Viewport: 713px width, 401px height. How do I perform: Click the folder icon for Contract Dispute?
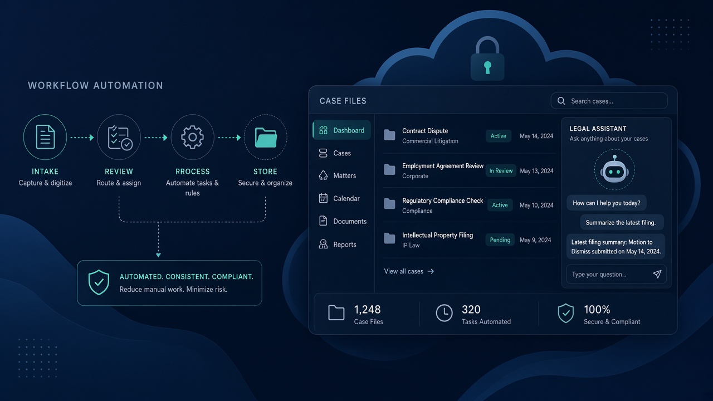[x=389, y=135]
